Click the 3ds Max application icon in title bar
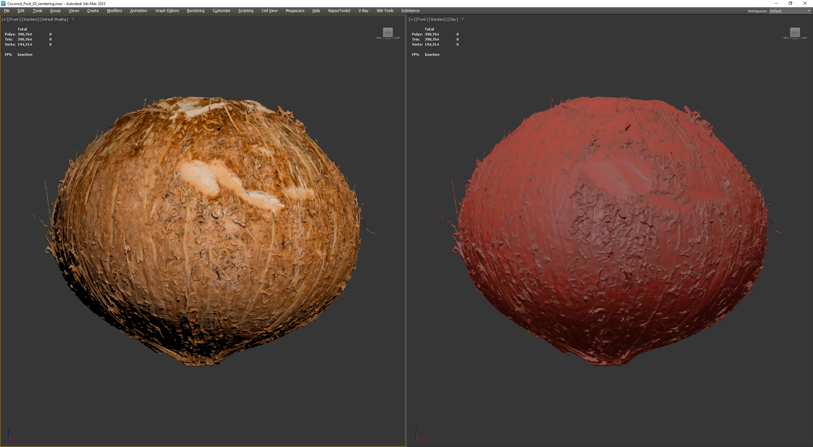This screenshot has width=813, height=447. (3, 3)
